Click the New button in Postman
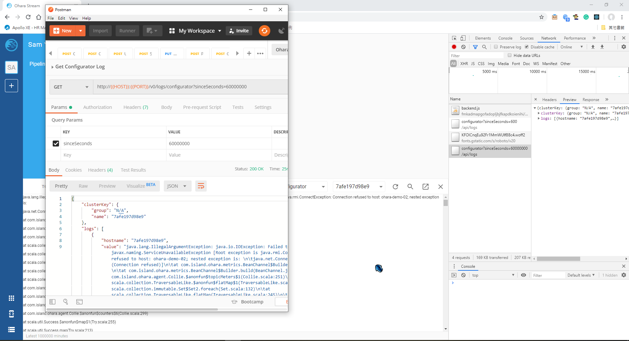Viewport: 629px width, 341px height. 63,31
